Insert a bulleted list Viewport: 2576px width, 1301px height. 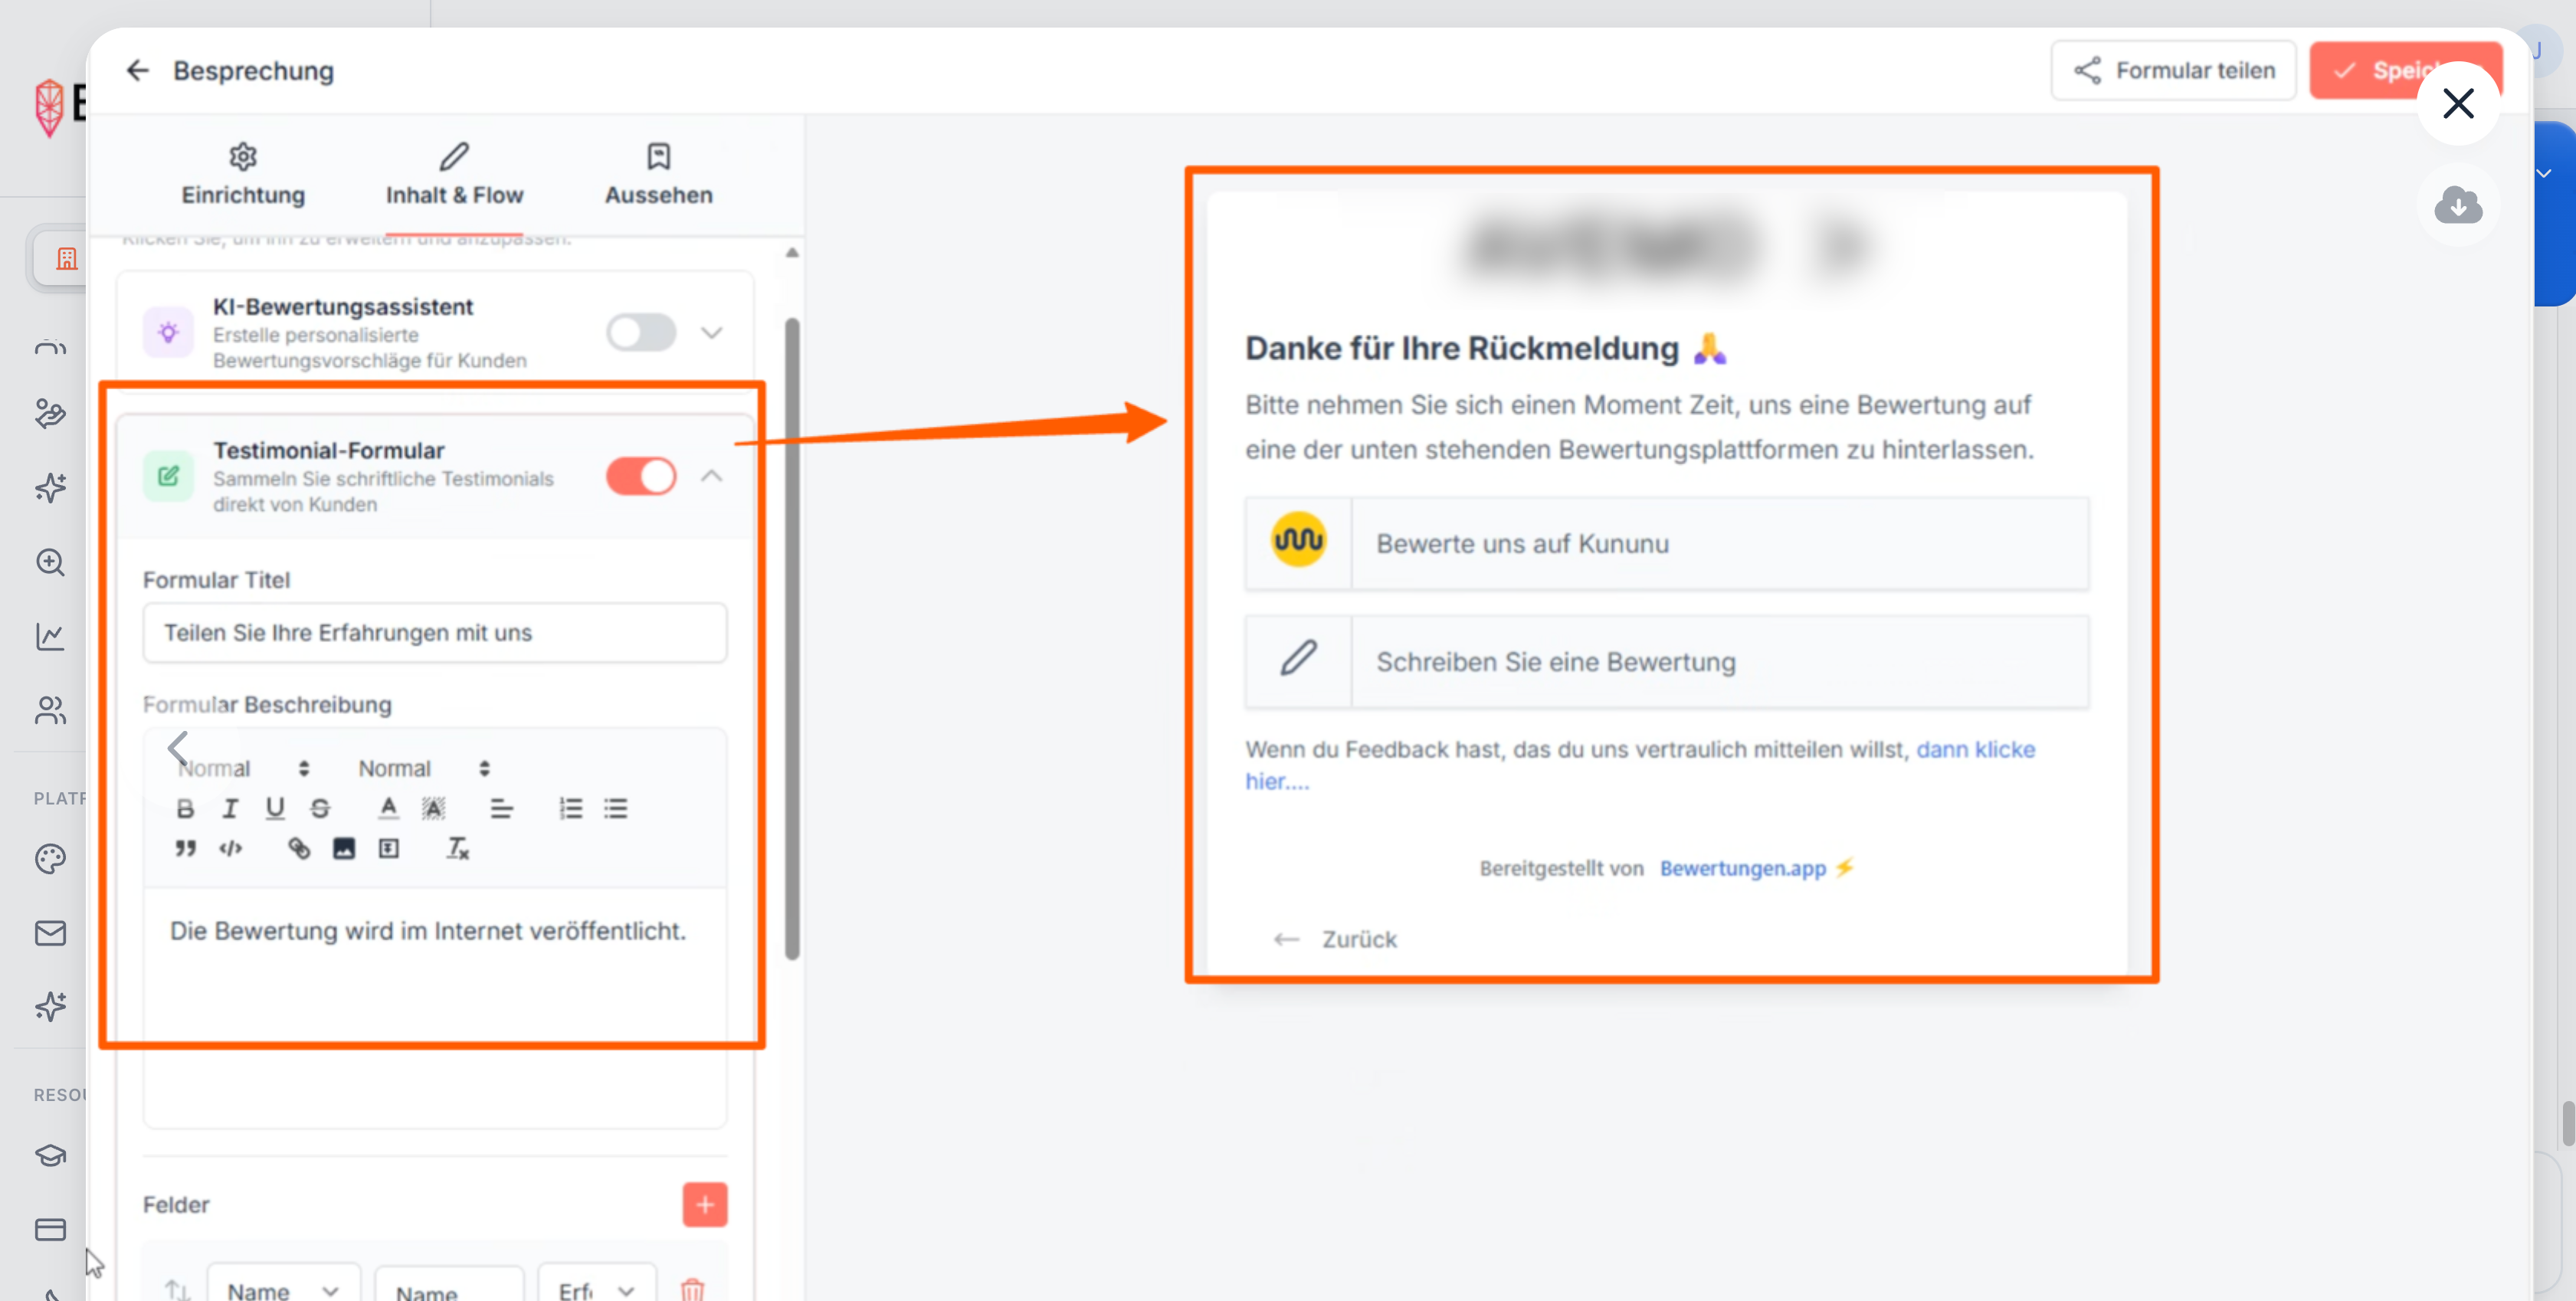[x=616, y=808]
